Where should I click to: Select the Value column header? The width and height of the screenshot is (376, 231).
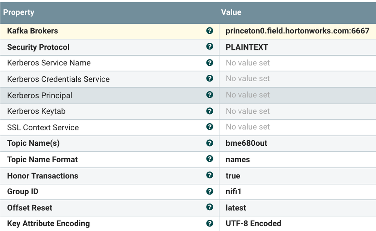(231, 12)
